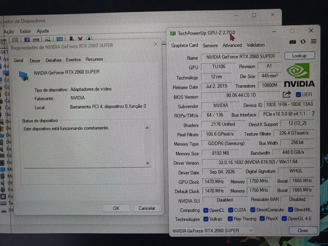Close the NVIDIA Properties dialog with its X

[x=156, y=44]
